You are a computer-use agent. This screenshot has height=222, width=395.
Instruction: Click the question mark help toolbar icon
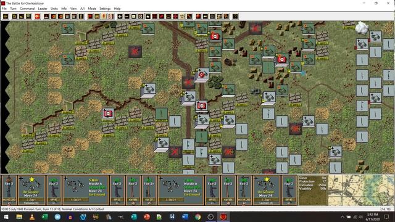(235, 17)
